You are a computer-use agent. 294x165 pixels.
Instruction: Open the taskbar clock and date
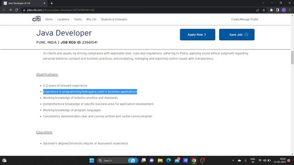[280, 160]
